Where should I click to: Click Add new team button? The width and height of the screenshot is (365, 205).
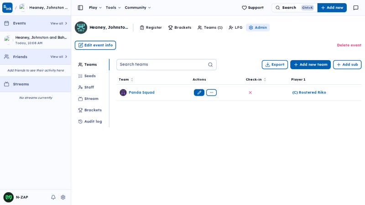tap(310, 65)
